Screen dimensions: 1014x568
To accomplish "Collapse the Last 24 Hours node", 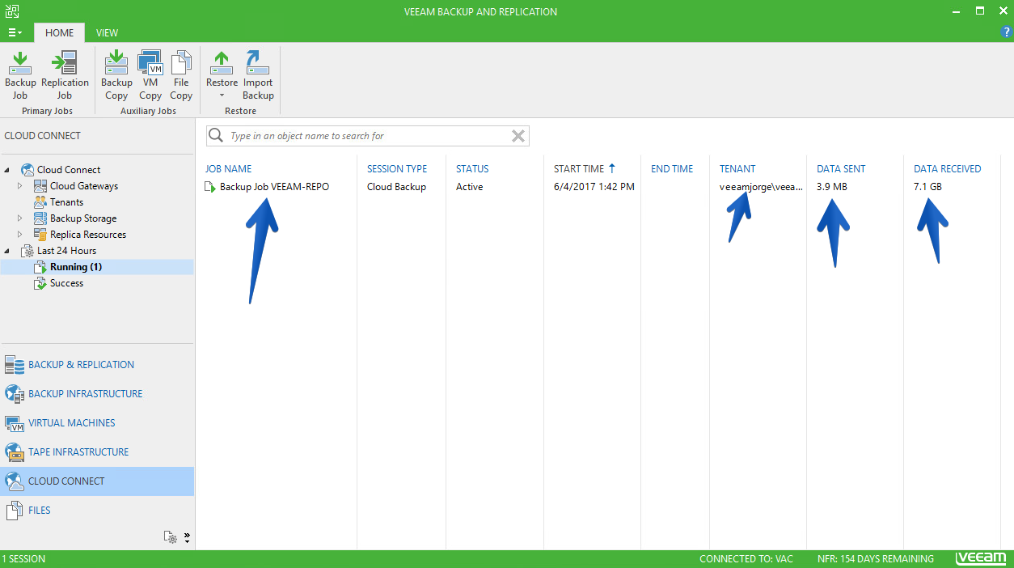I will click(x=7, y=251).
